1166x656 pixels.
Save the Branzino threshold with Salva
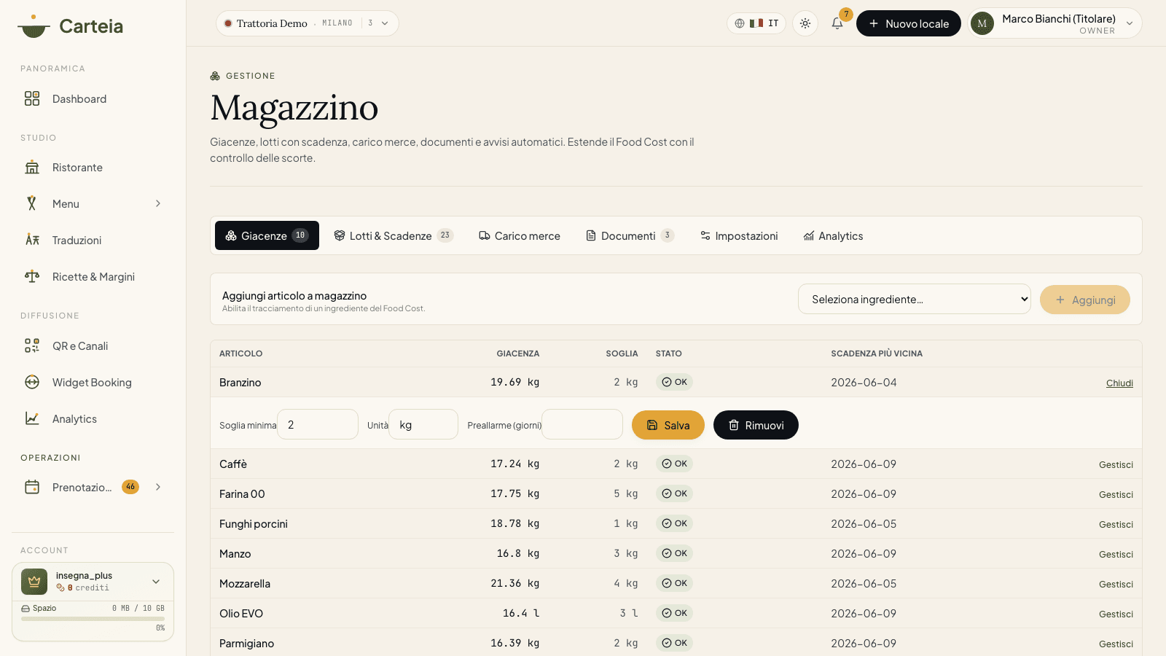pyautogui.click(x=668, y=425)
